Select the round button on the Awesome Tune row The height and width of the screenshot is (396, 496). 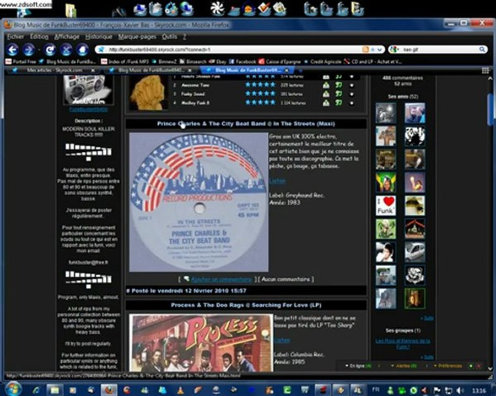point(352,85)
